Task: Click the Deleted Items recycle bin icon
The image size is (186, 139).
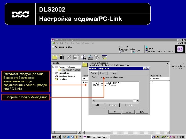Action: pos(56,73)
